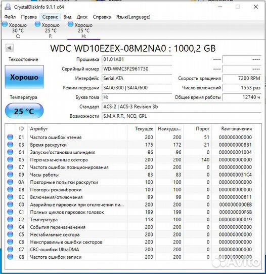The image size is (266, 274).
Task: Click status icon for attribute C4
Action: pos(10,227)
